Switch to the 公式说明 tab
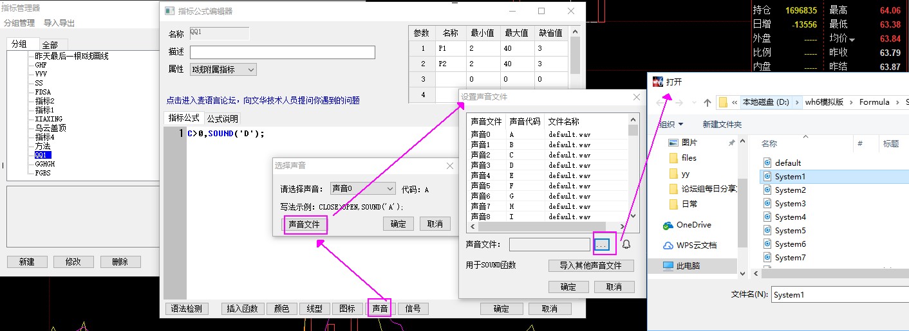Image resolution: width=909 pixels, height=331 pixels. (222, 119)
